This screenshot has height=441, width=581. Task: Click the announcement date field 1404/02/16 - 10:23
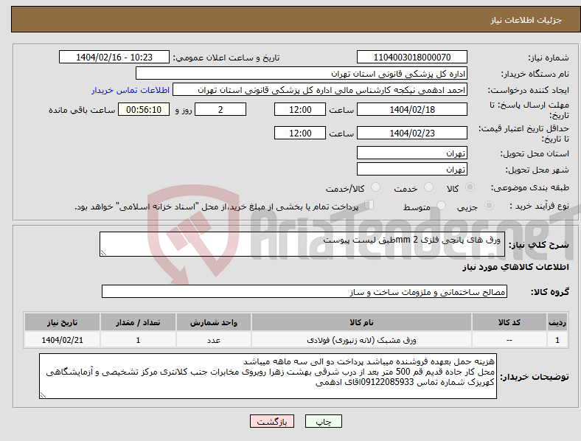pos(114,57)
